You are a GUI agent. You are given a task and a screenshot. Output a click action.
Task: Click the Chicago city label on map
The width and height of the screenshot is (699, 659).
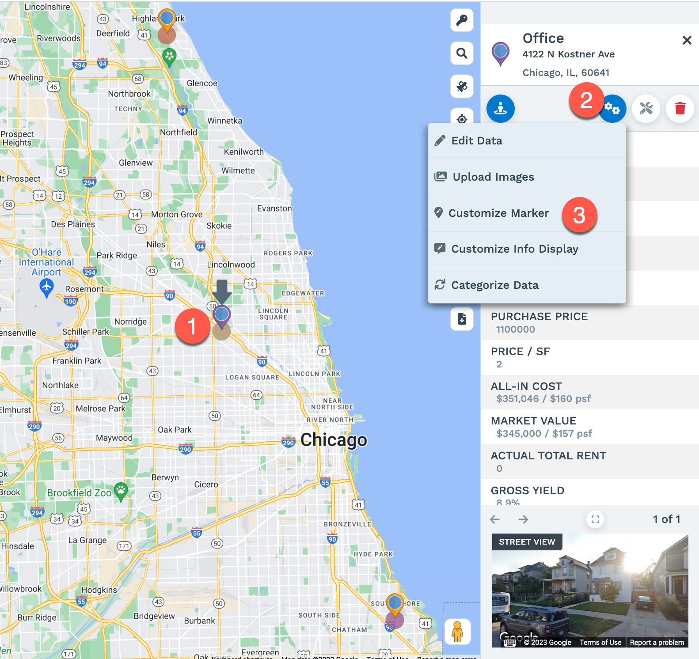tap(334, 440)
